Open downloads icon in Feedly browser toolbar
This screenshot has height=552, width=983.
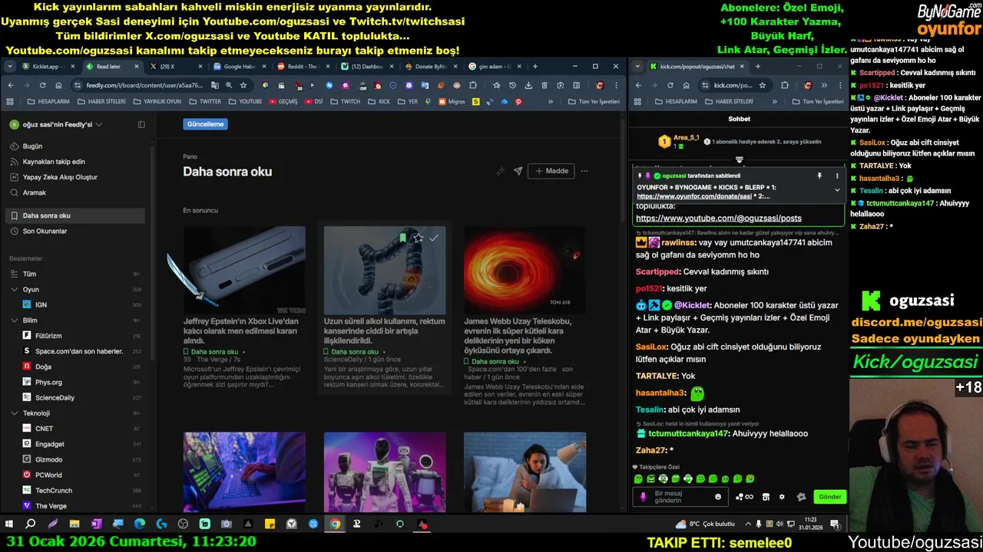tap(528, 85)
